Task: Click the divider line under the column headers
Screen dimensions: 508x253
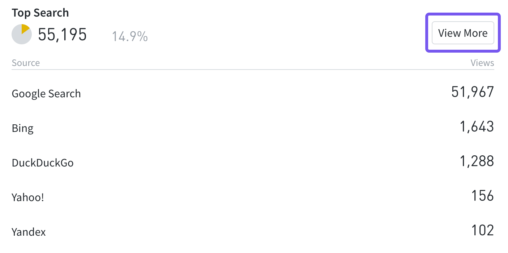Action: 253,70
